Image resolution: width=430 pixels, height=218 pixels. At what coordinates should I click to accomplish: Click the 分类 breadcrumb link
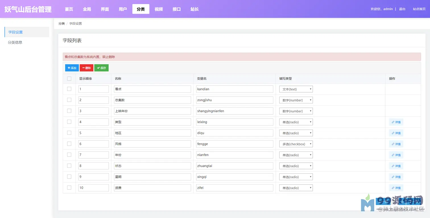pos(61,24)
